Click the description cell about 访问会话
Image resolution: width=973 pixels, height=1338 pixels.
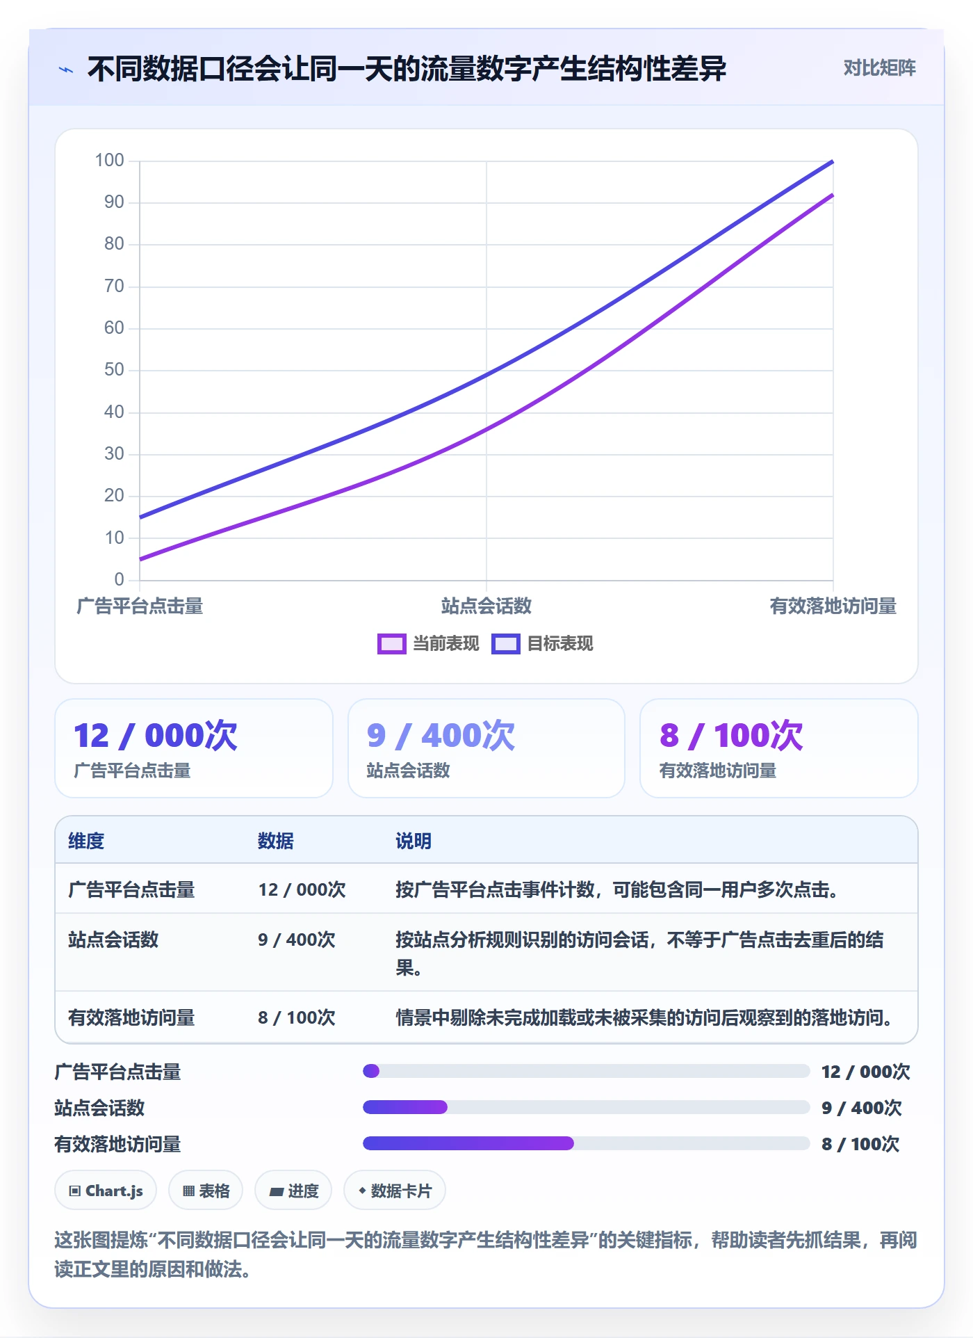(639, 953)
